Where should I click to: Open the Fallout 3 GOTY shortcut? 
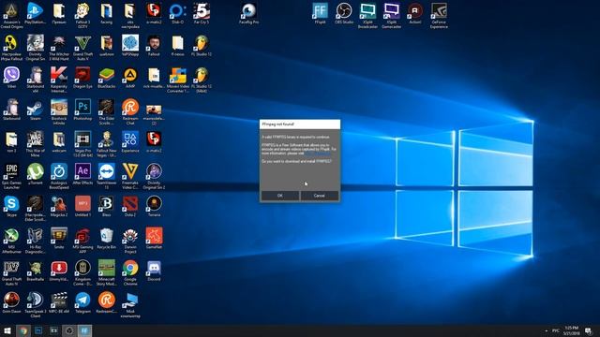click(82, 16)
